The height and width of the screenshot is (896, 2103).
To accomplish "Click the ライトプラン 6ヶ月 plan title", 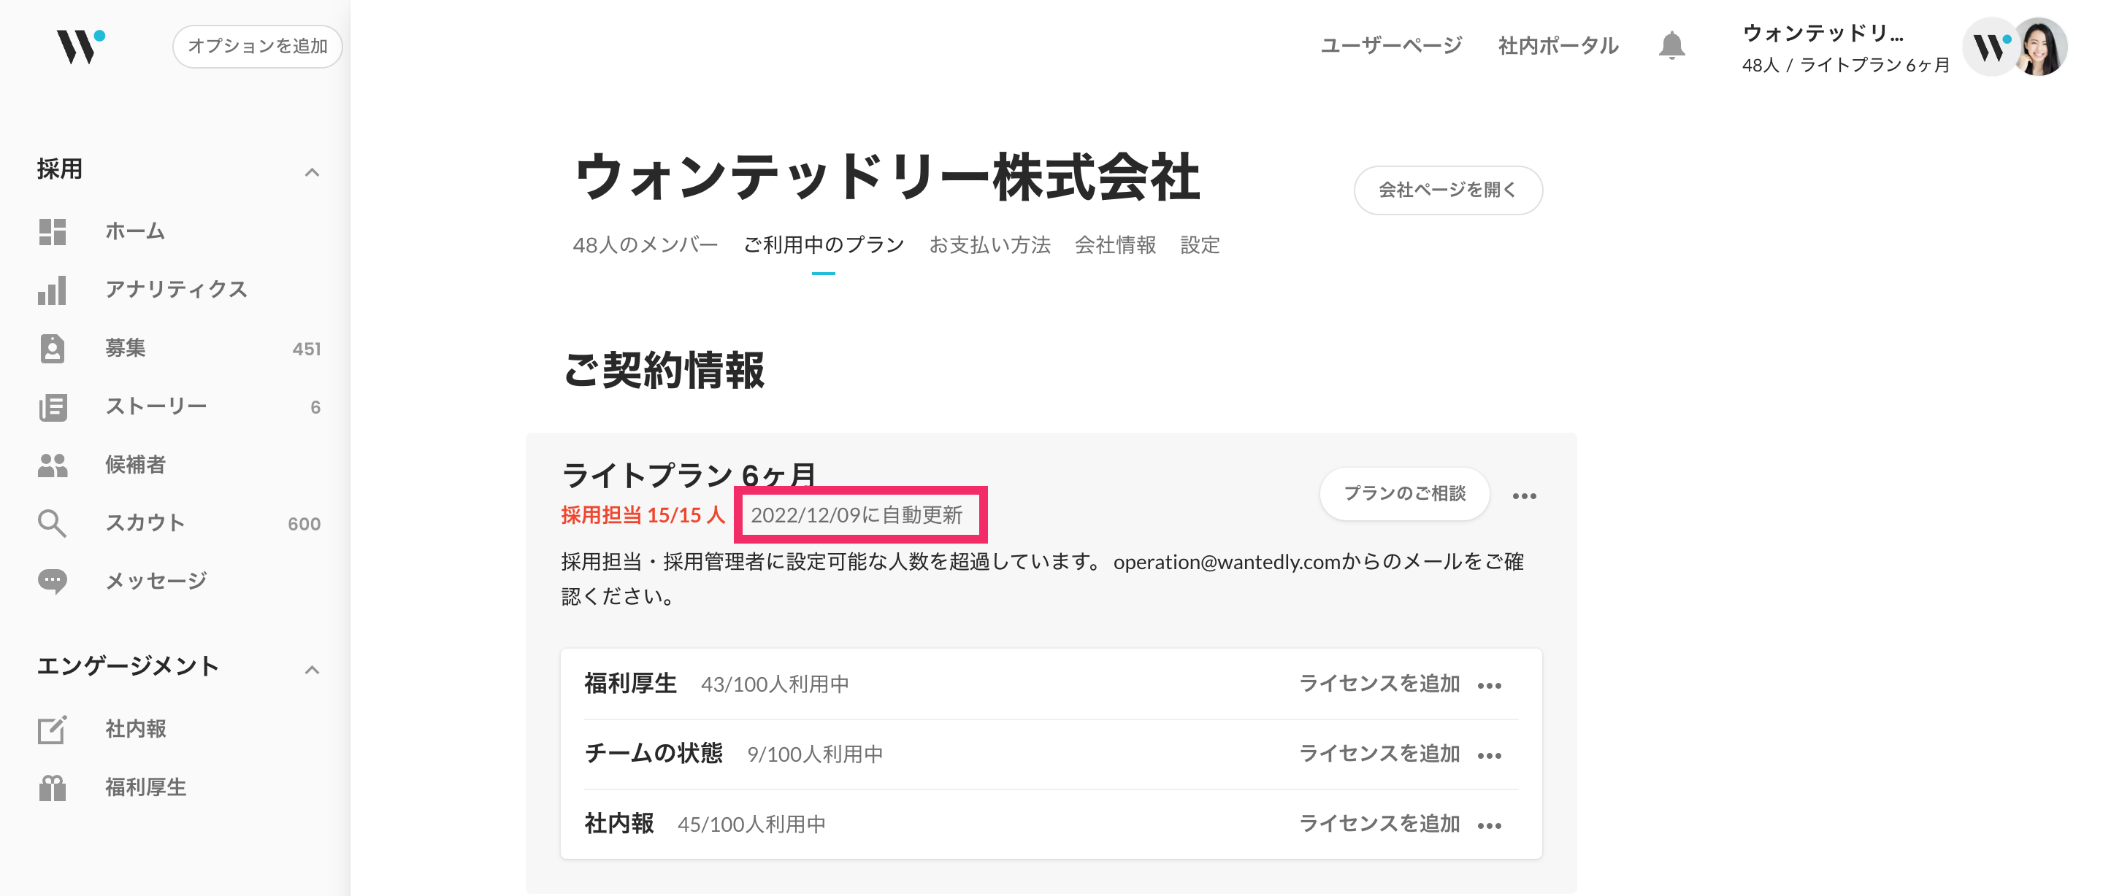I will click(688, 474).
